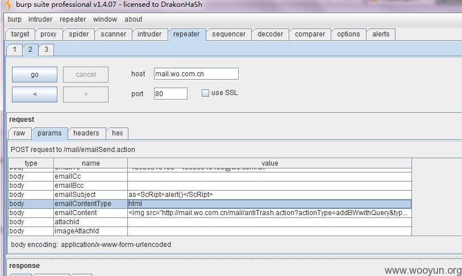462x276 pixels.
Task: Switch to the decoder tab
Action: click(270, 34)
